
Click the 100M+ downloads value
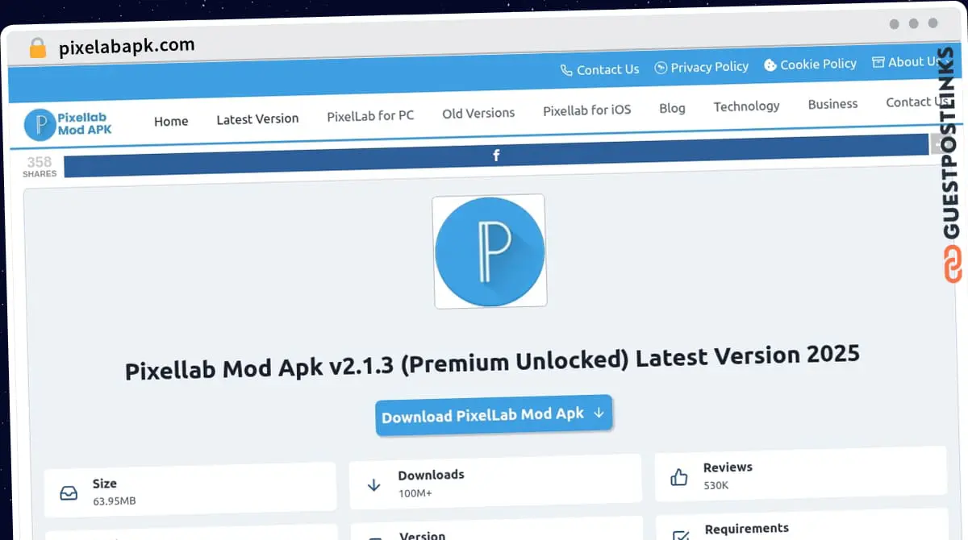coord(415,492)
